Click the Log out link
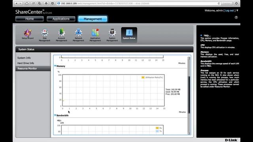253x142 pixels. pyautogui.click(x=229, y=11)
